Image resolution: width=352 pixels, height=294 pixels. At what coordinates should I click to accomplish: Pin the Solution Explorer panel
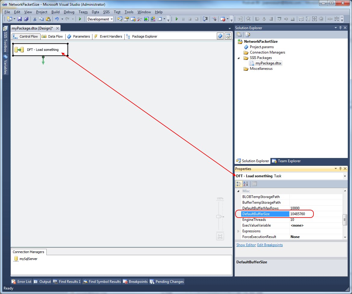pyautogui.click(x=340, y=27)
